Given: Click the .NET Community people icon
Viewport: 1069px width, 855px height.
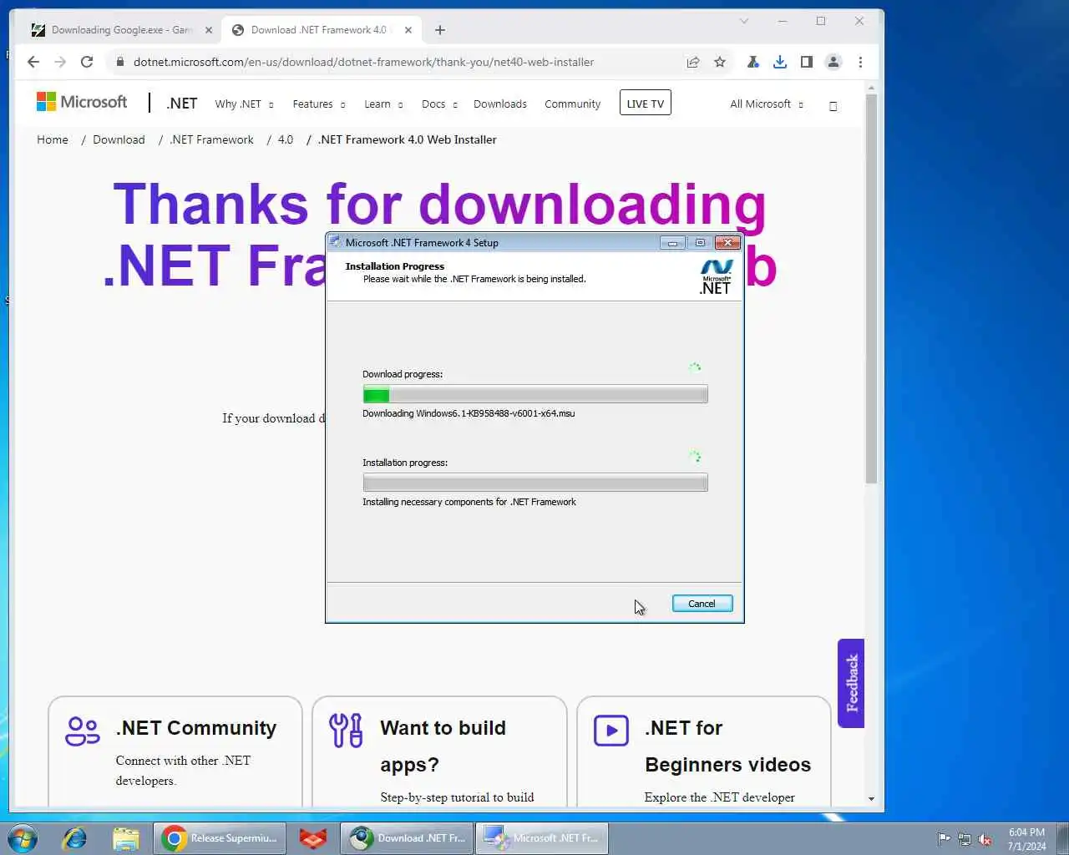Looking at the screenshot, I should click(x=82, y=731).
